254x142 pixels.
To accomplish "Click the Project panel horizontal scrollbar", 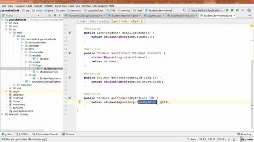I will [22, 130].
